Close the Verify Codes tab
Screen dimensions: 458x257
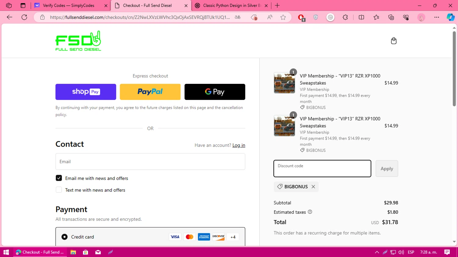106,5
